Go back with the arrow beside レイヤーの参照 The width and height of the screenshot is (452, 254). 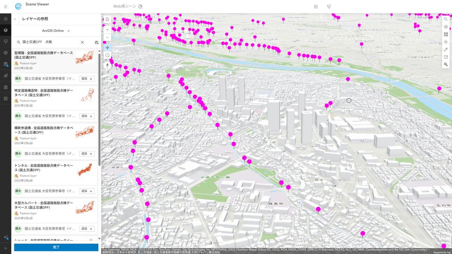pos(15,19)
